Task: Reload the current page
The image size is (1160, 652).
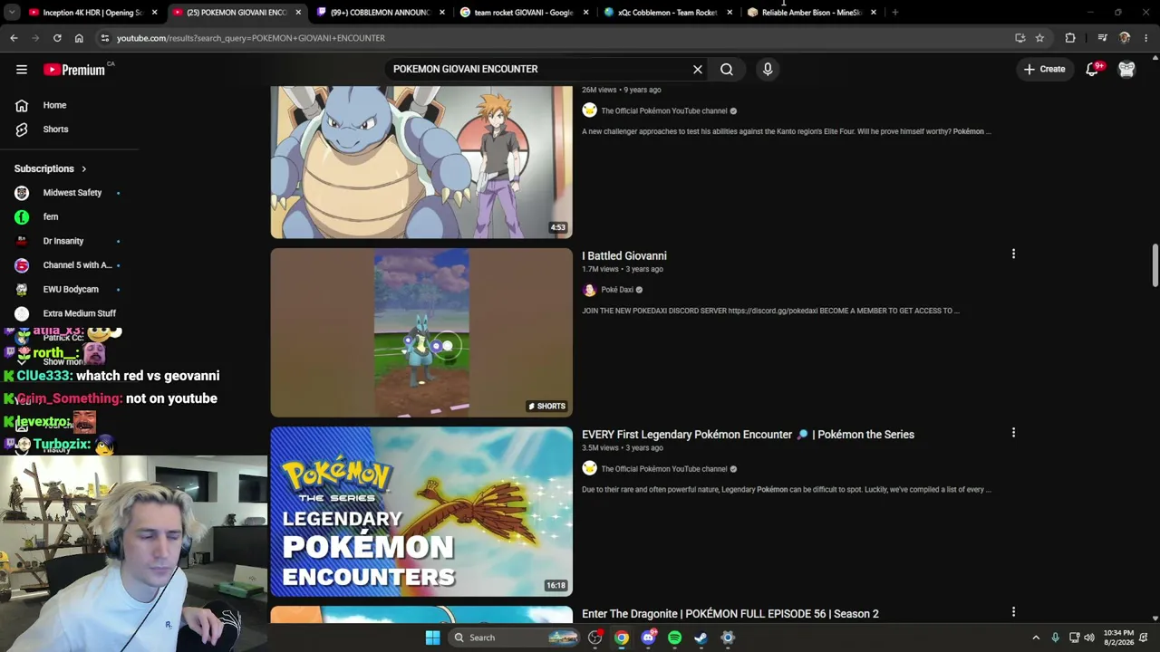Action: [x=57, y=38]
